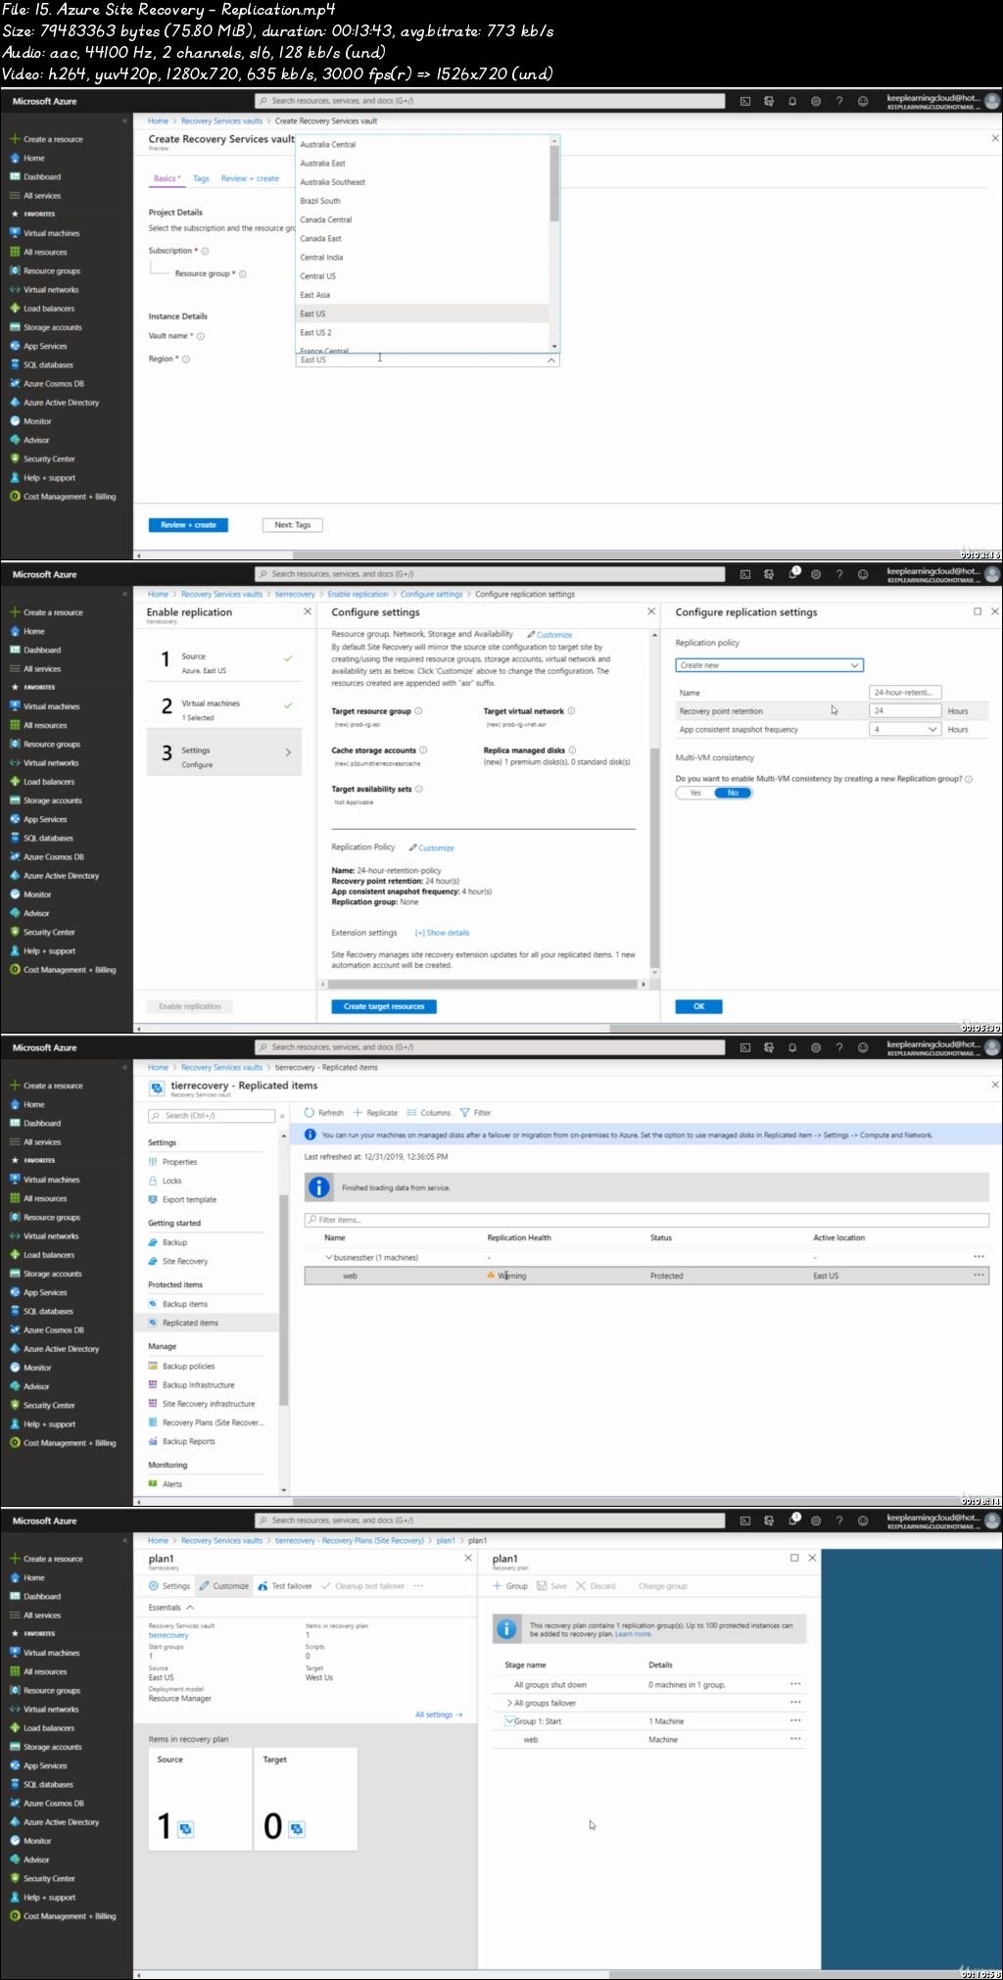Open directory filter icon in Replicated items frame
Viewport: 1003px width, 1980px height.
pos(769,1047)
